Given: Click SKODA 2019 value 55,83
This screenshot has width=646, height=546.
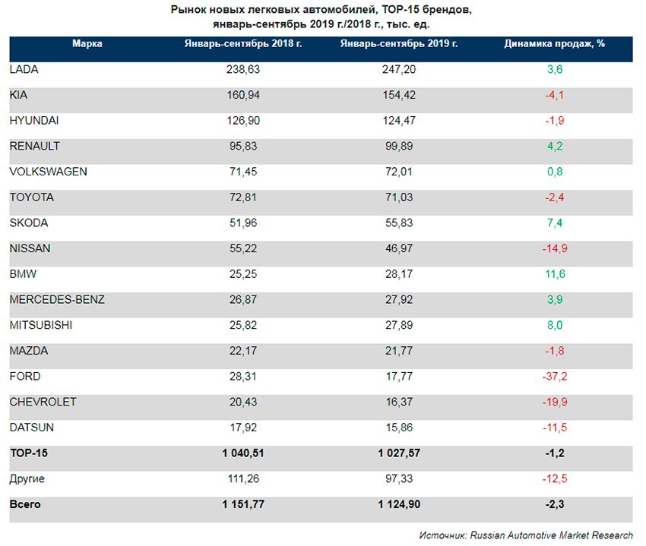Looking at the screenshot, I should 399,223.
